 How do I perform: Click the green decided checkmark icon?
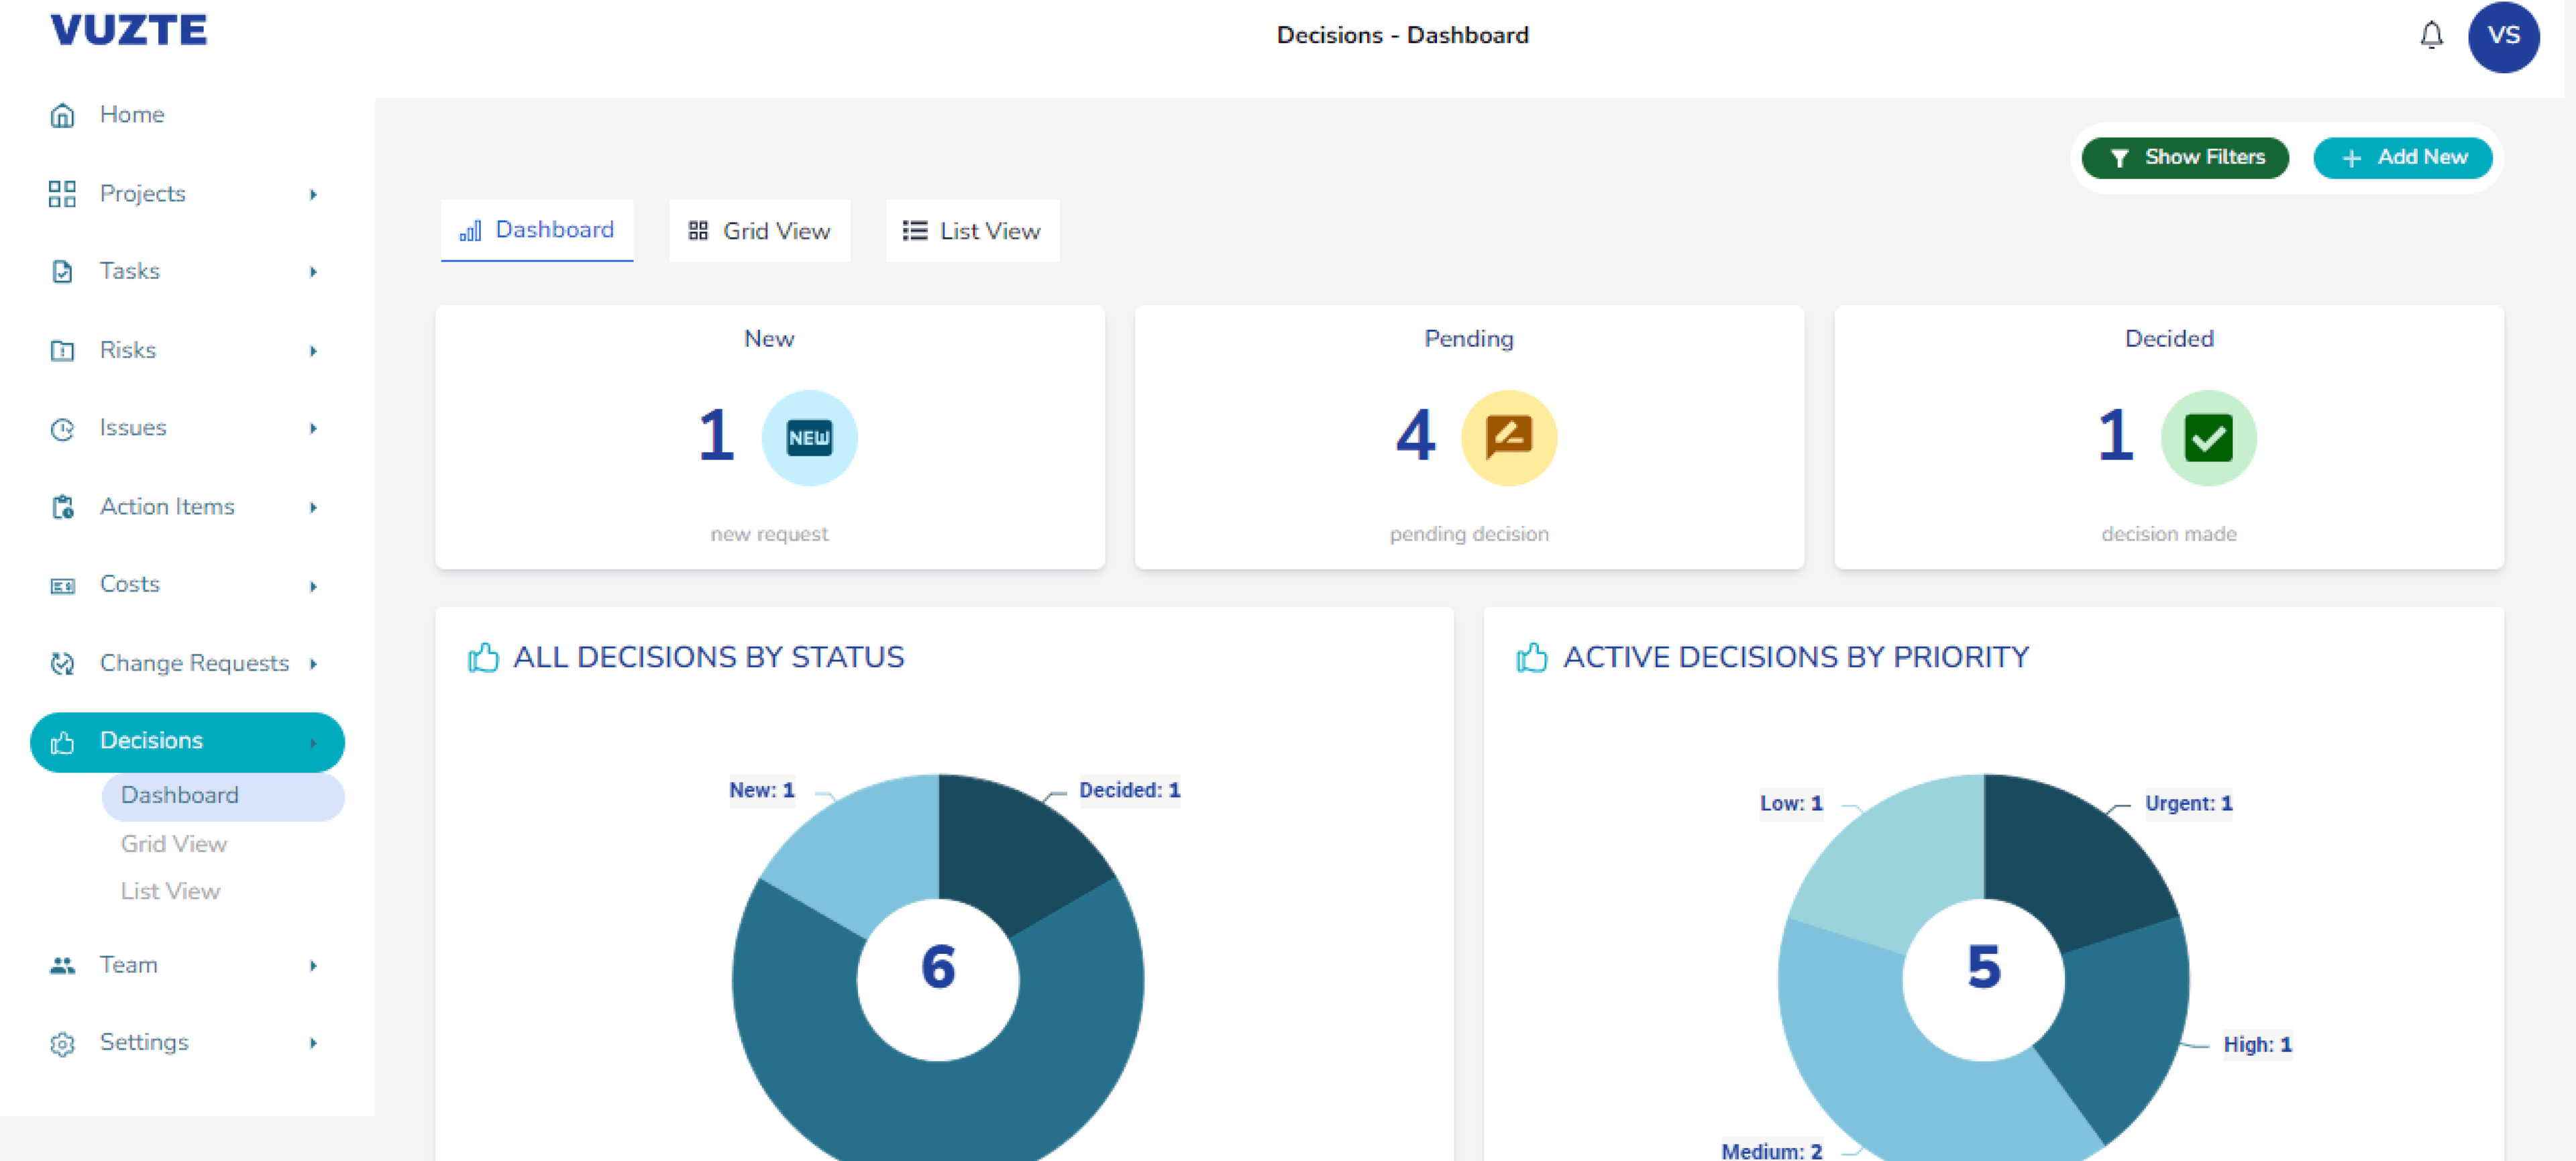pos(2208,438)
